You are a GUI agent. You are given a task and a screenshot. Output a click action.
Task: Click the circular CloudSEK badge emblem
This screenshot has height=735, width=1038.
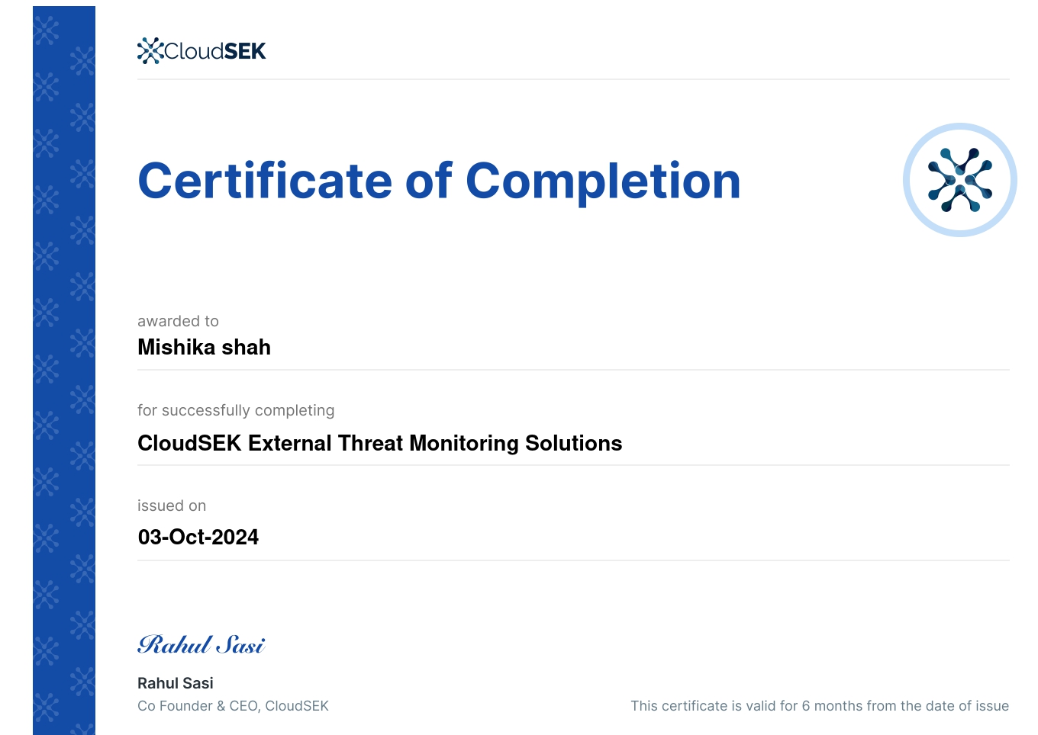click(960, 180)
